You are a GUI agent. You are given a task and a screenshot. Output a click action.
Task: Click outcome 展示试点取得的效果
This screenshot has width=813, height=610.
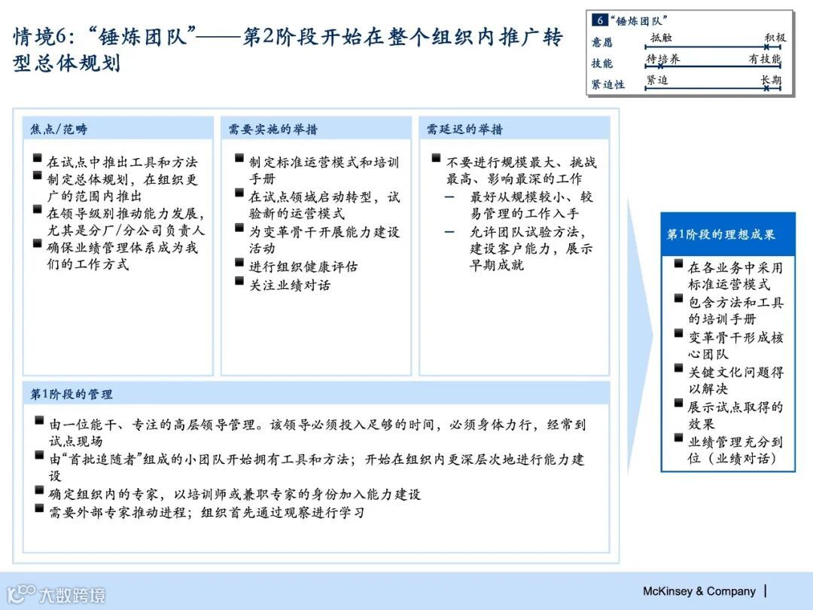pos(735,416)
